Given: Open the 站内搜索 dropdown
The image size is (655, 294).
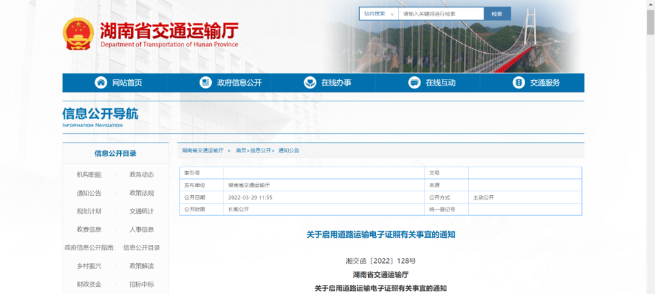Looking at the screenshot, I should (x=379, y=14).
